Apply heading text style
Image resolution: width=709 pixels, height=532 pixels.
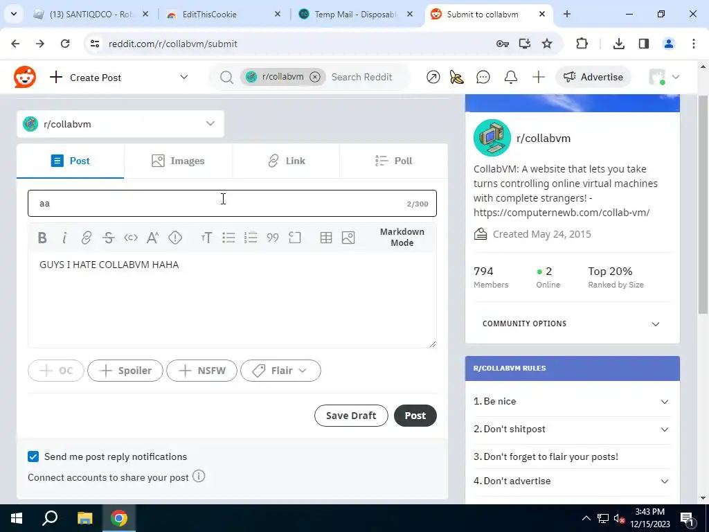[206, 238]
